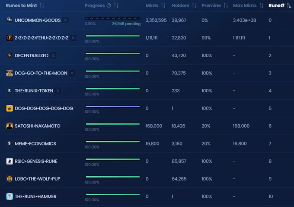Open X link next to DOG•GO•TO•THE•MOON

pyautogui.click(x=72, y=73)
